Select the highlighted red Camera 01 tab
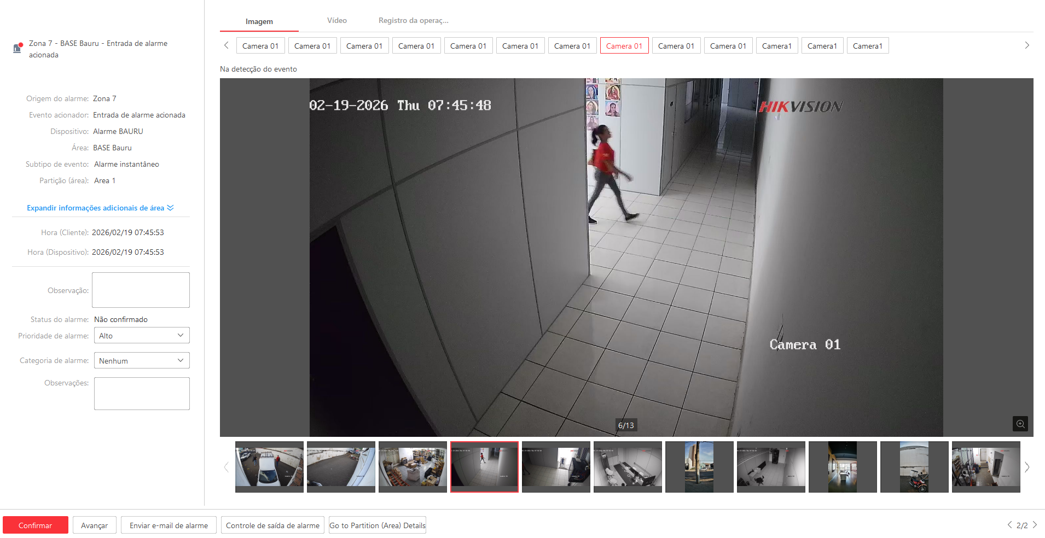Image resolution: width=1045 pixels, height=538 pixels. point(624,46)
